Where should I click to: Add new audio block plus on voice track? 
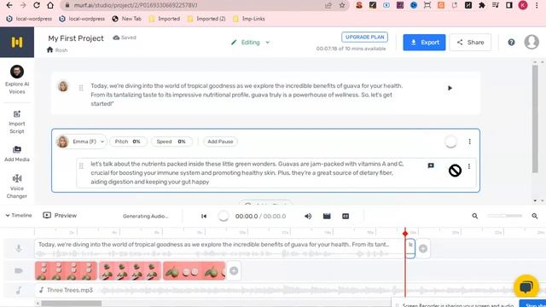(x=423, y=248)
